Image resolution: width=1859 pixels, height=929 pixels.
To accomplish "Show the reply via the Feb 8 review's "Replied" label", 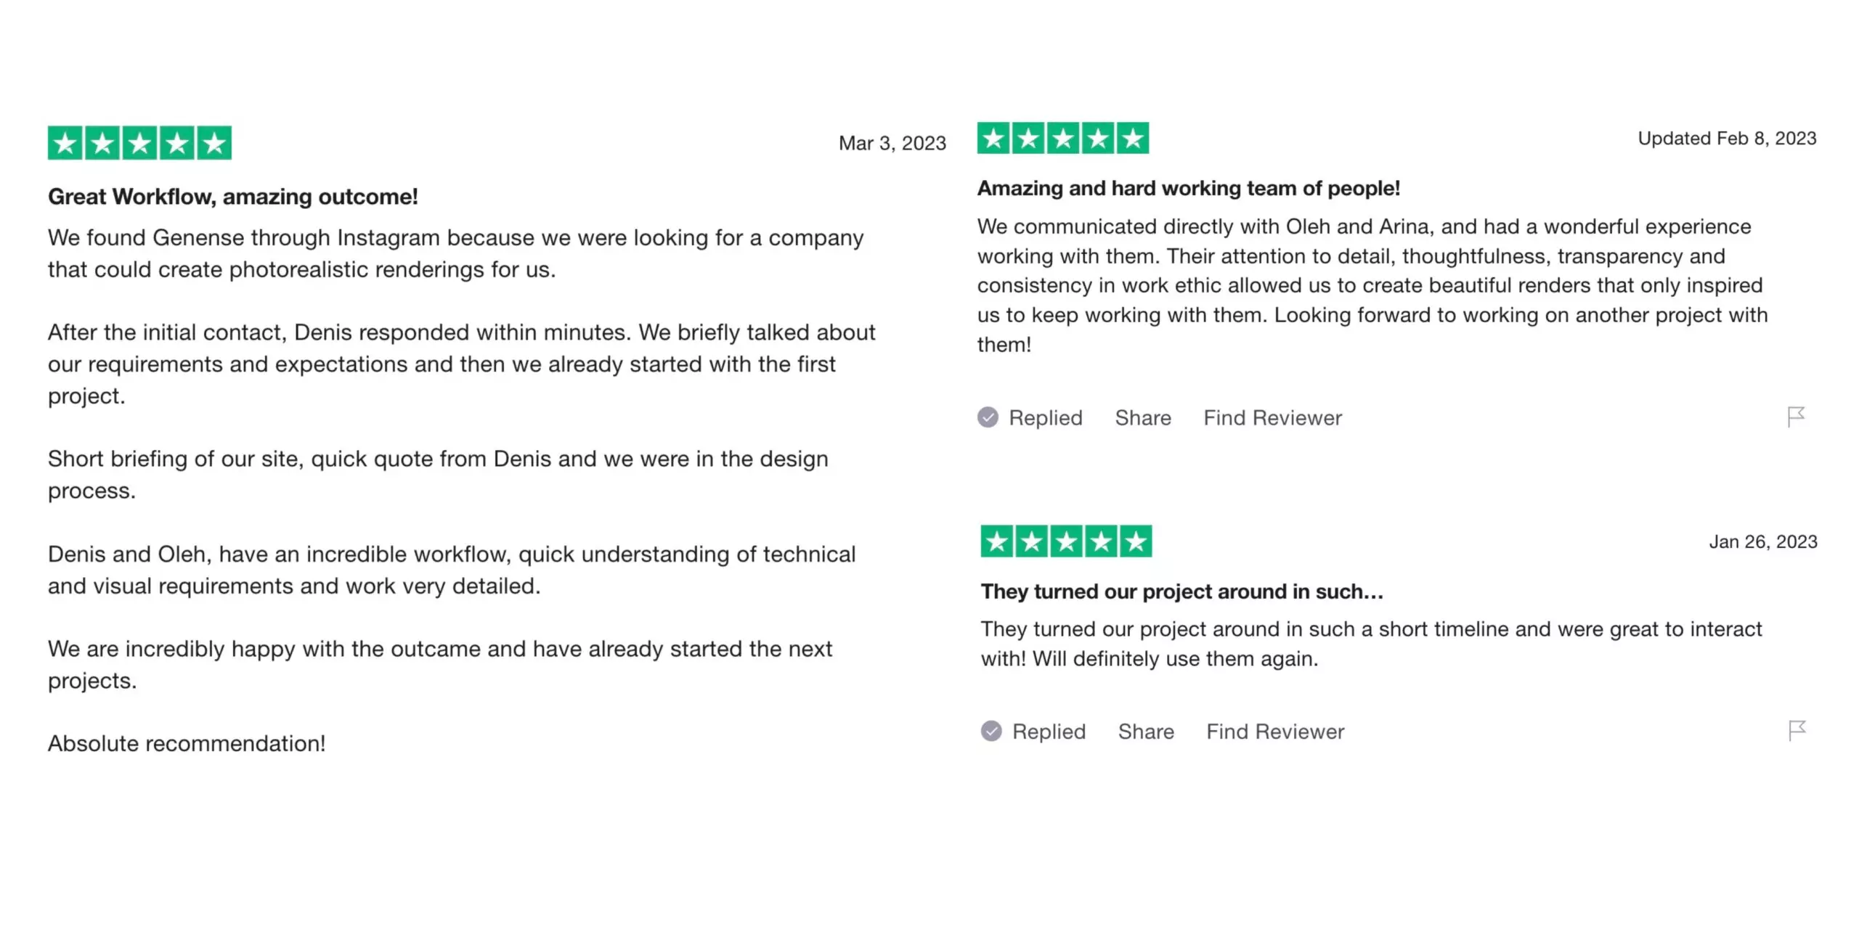I will pyautogui.click(x=1045, y=418).
